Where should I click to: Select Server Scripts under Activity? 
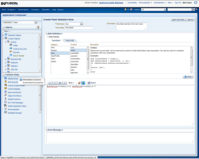[18, 56]
